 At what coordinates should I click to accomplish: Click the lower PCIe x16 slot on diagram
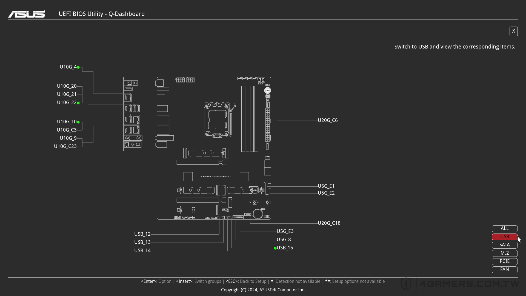coord(201,200)
